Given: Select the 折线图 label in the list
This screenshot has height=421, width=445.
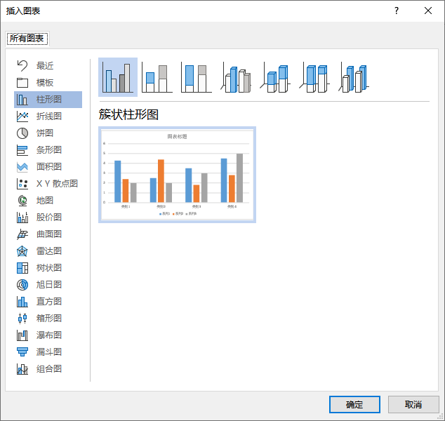Looking at the screenshot, I should click(49, 116).
